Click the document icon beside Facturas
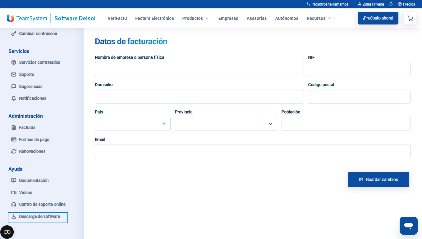 14,127
